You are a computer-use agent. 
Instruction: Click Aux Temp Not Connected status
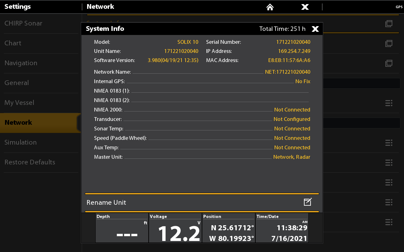click(x=292, y=147)
